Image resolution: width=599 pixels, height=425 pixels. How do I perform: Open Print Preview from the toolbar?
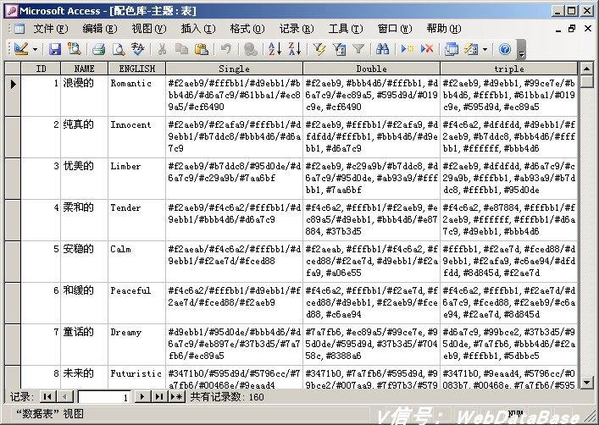[119, 49]
